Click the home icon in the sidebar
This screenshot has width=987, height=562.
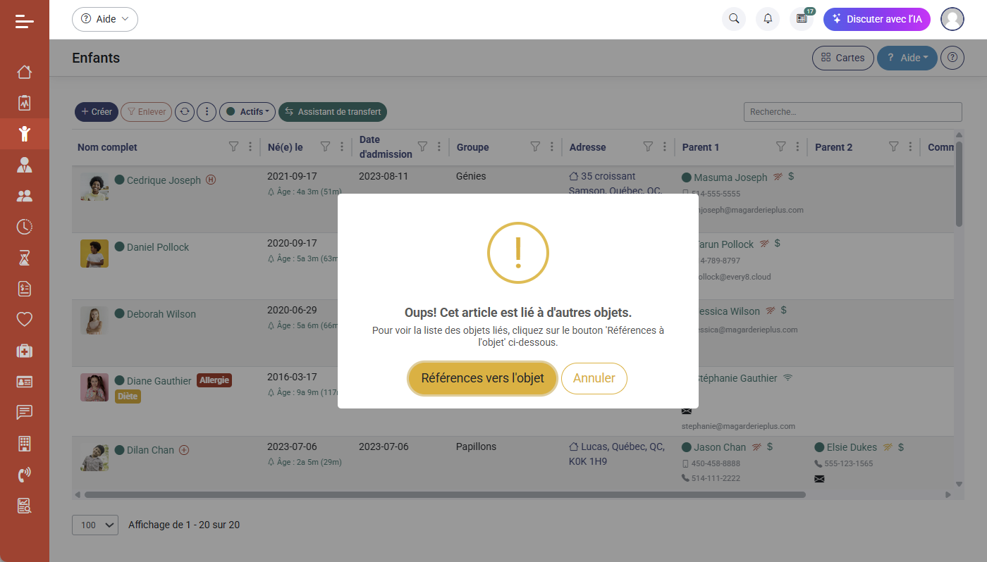tap(25, 72)
